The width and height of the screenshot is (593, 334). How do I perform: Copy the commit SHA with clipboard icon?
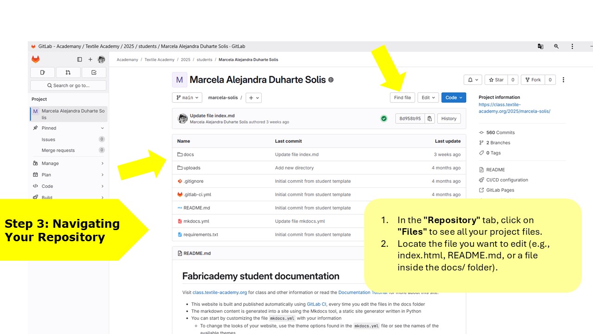[x=430, y=118]
